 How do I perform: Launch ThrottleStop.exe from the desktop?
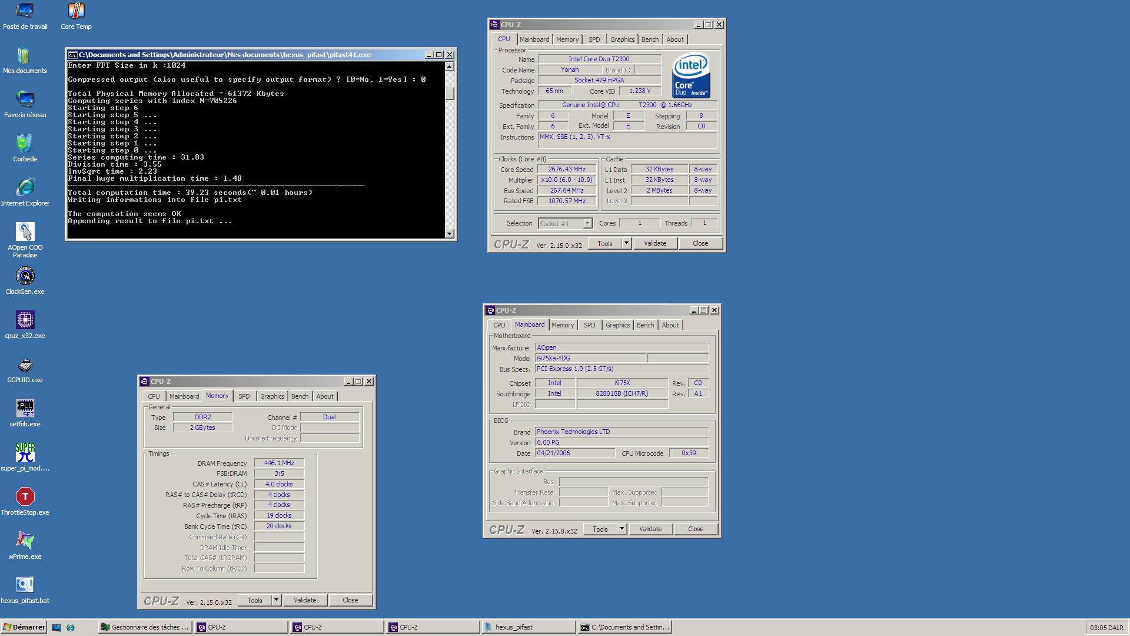pos(25,502)
